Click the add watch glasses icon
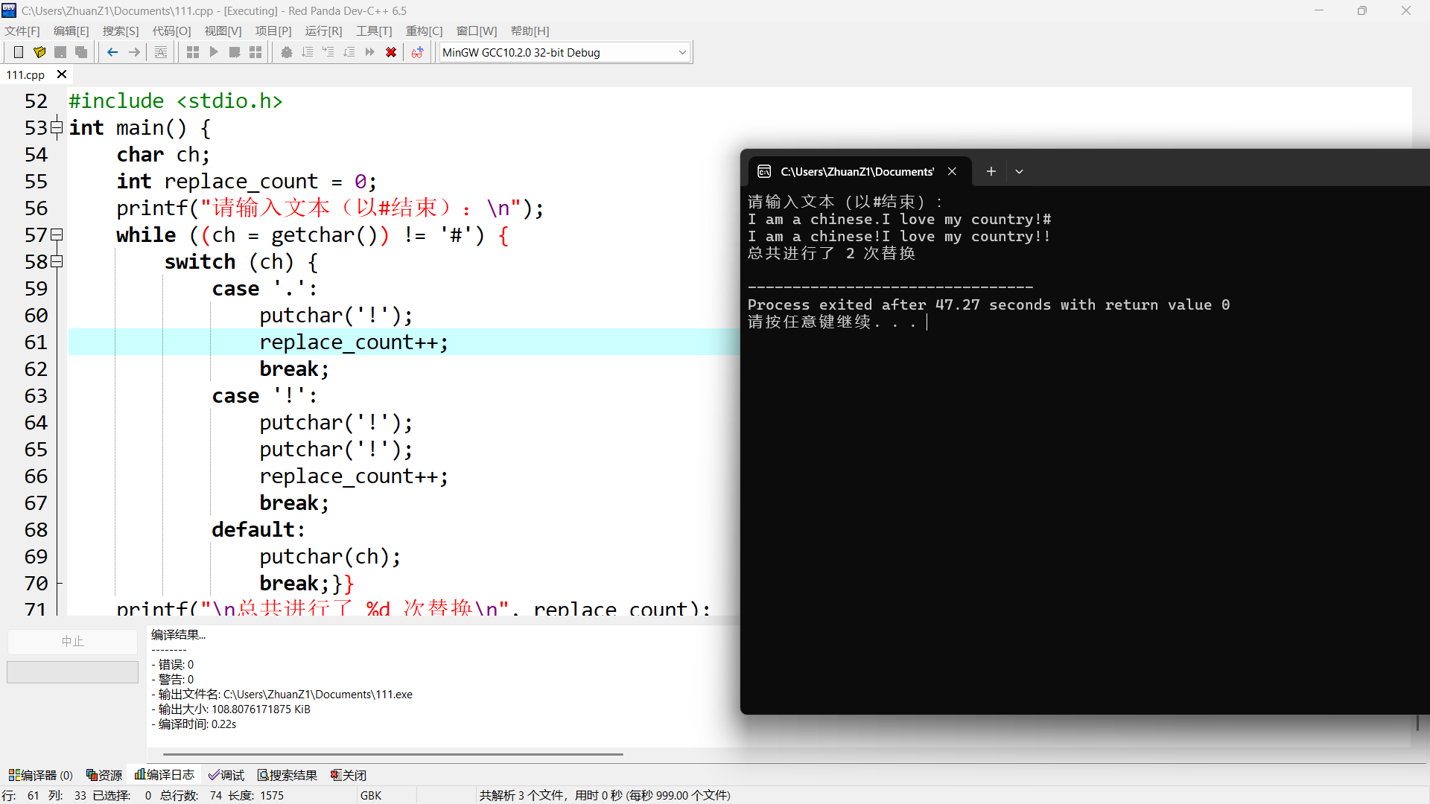This screenshot has width=1430, height=804. [x=417, y=52]
